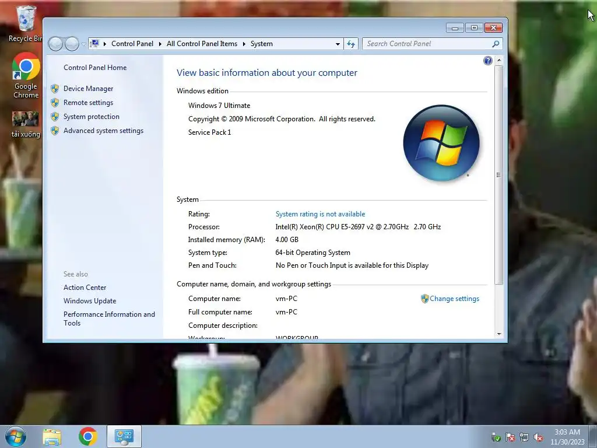Click the shield icon beside Advanced system settings
Viewport: 597px width, 448px height.
tap(55, 131)
